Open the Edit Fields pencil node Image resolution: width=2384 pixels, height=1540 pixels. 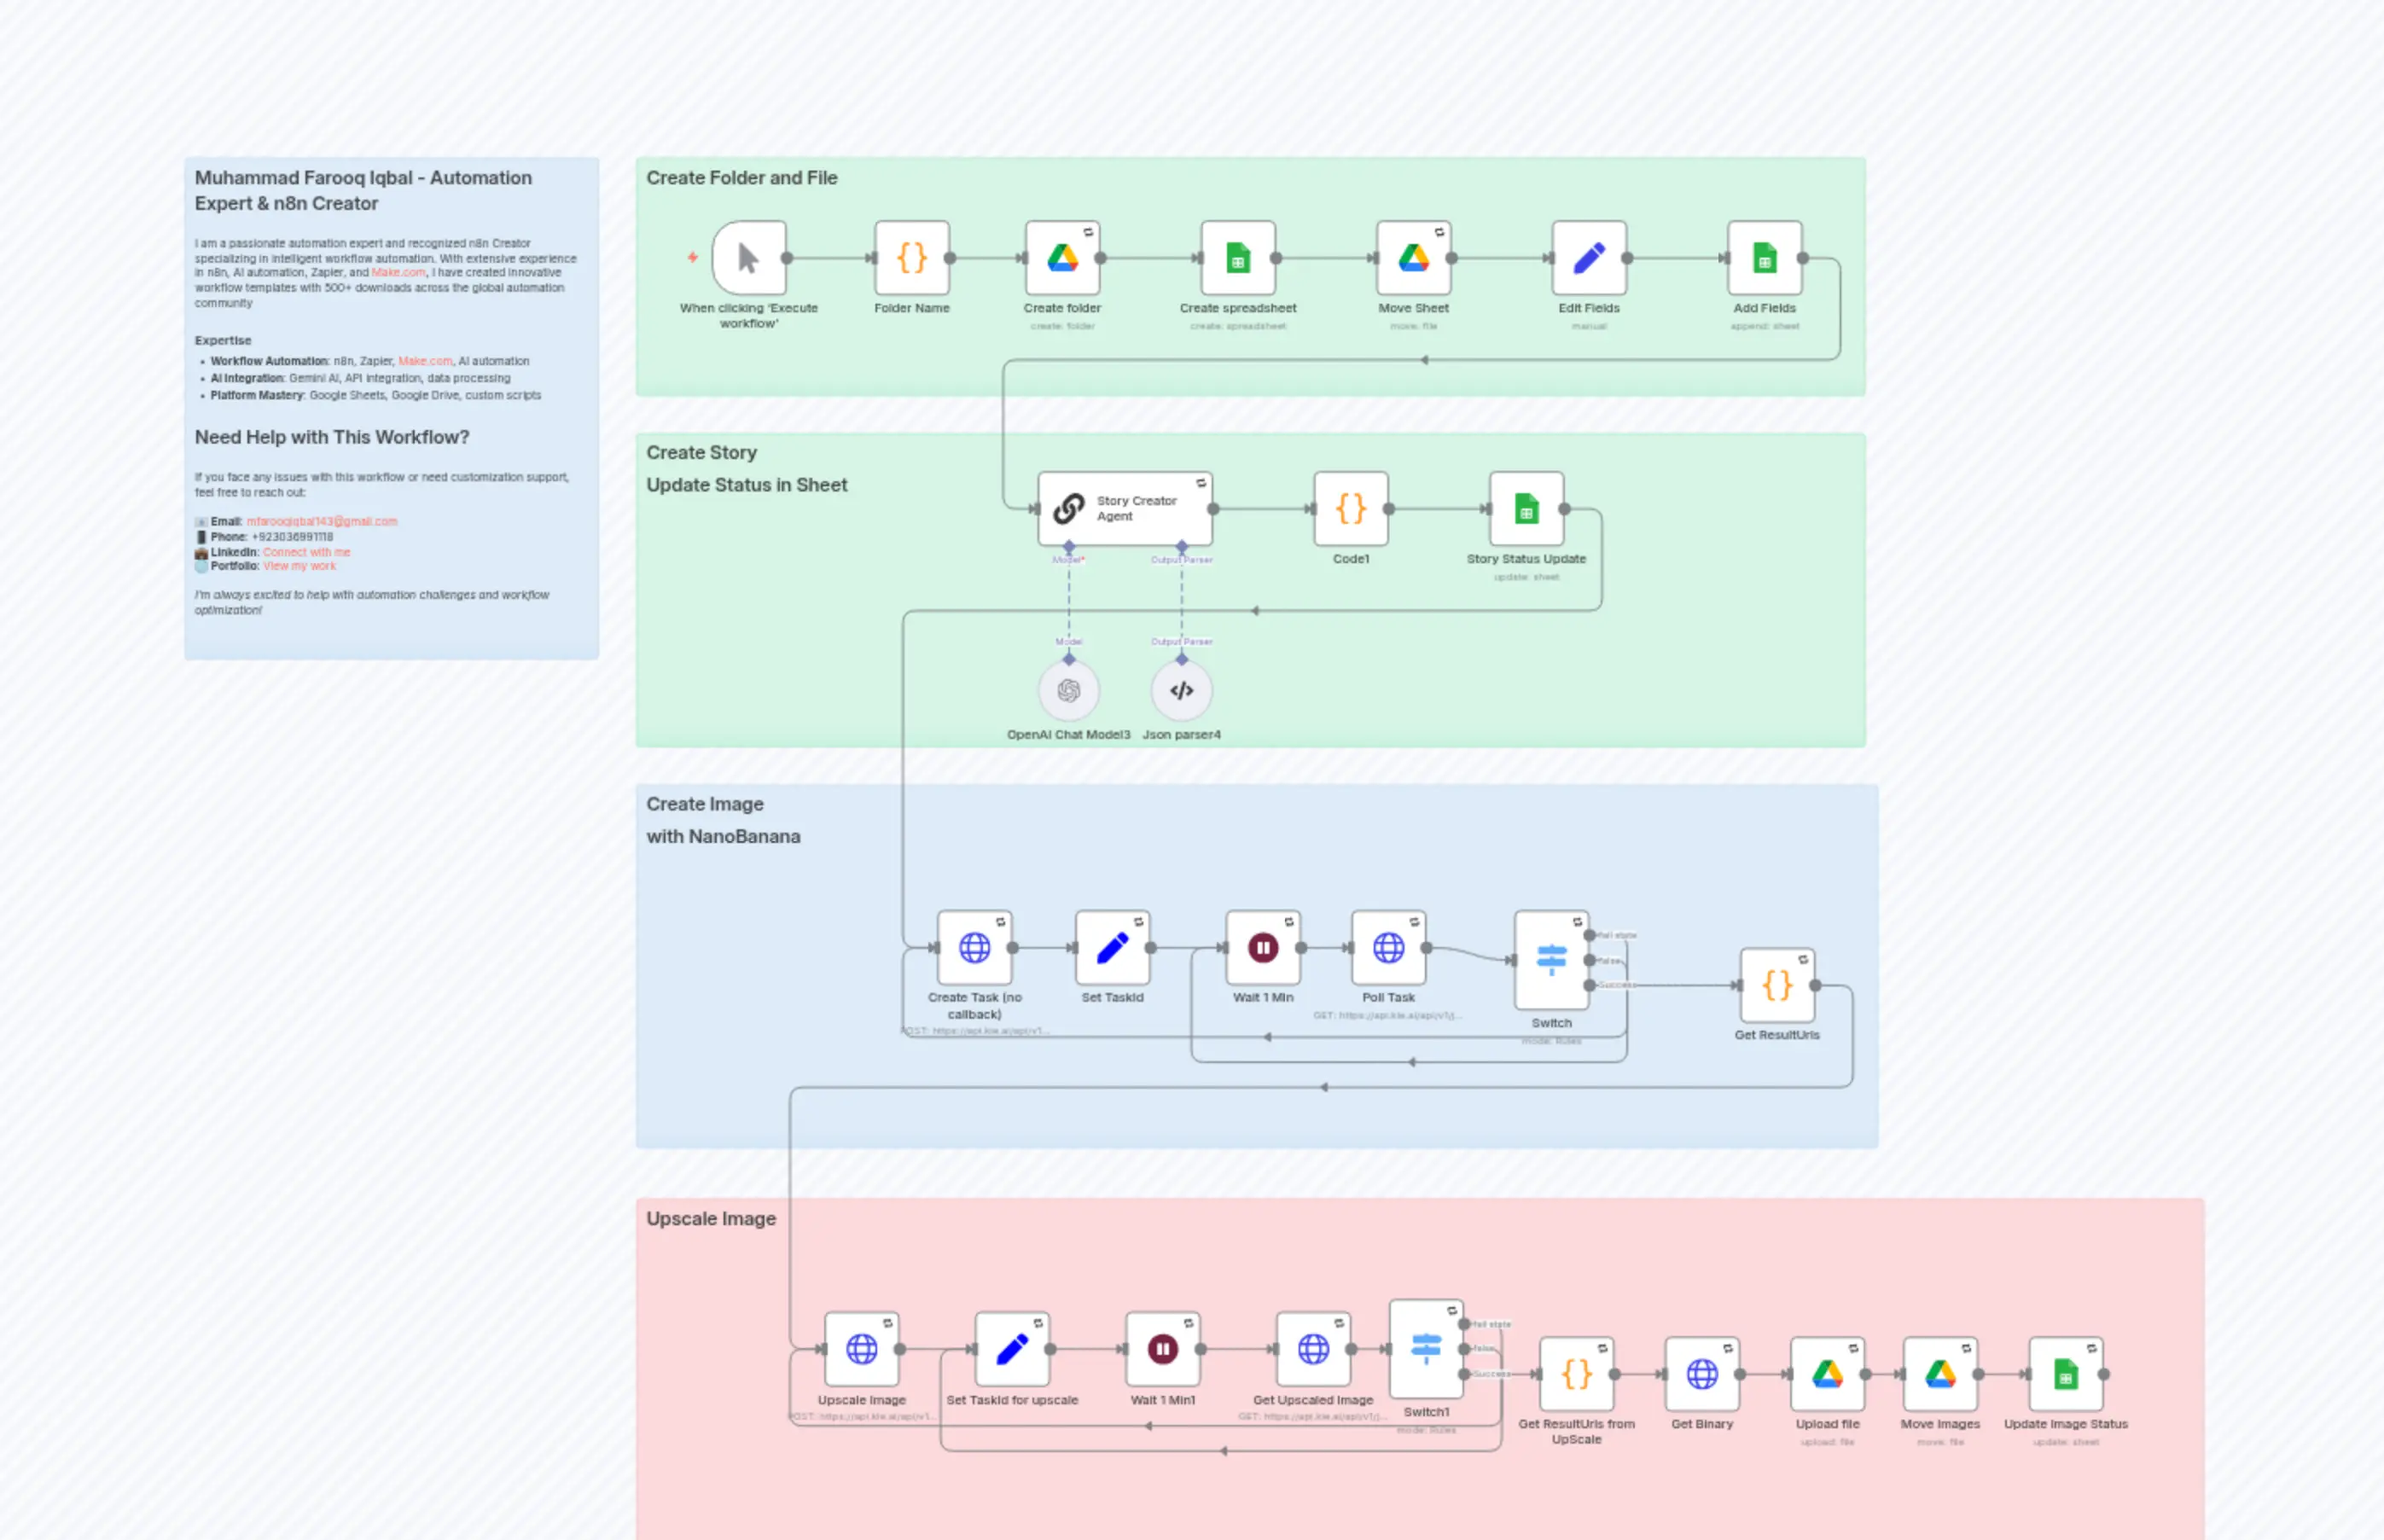point(1588,258)
